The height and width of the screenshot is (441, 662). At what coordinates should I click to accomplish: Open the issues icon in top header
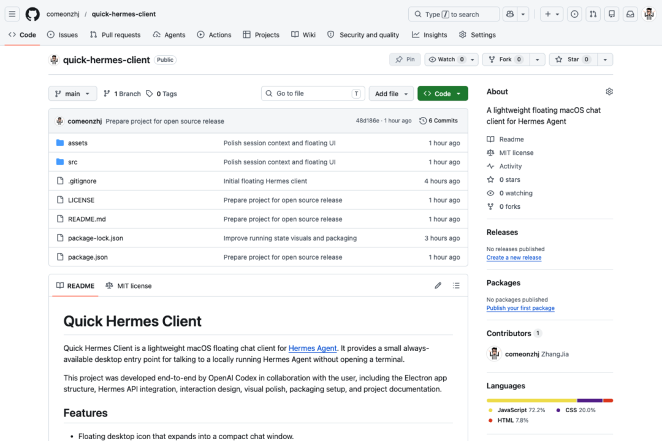tap(574, 14)
